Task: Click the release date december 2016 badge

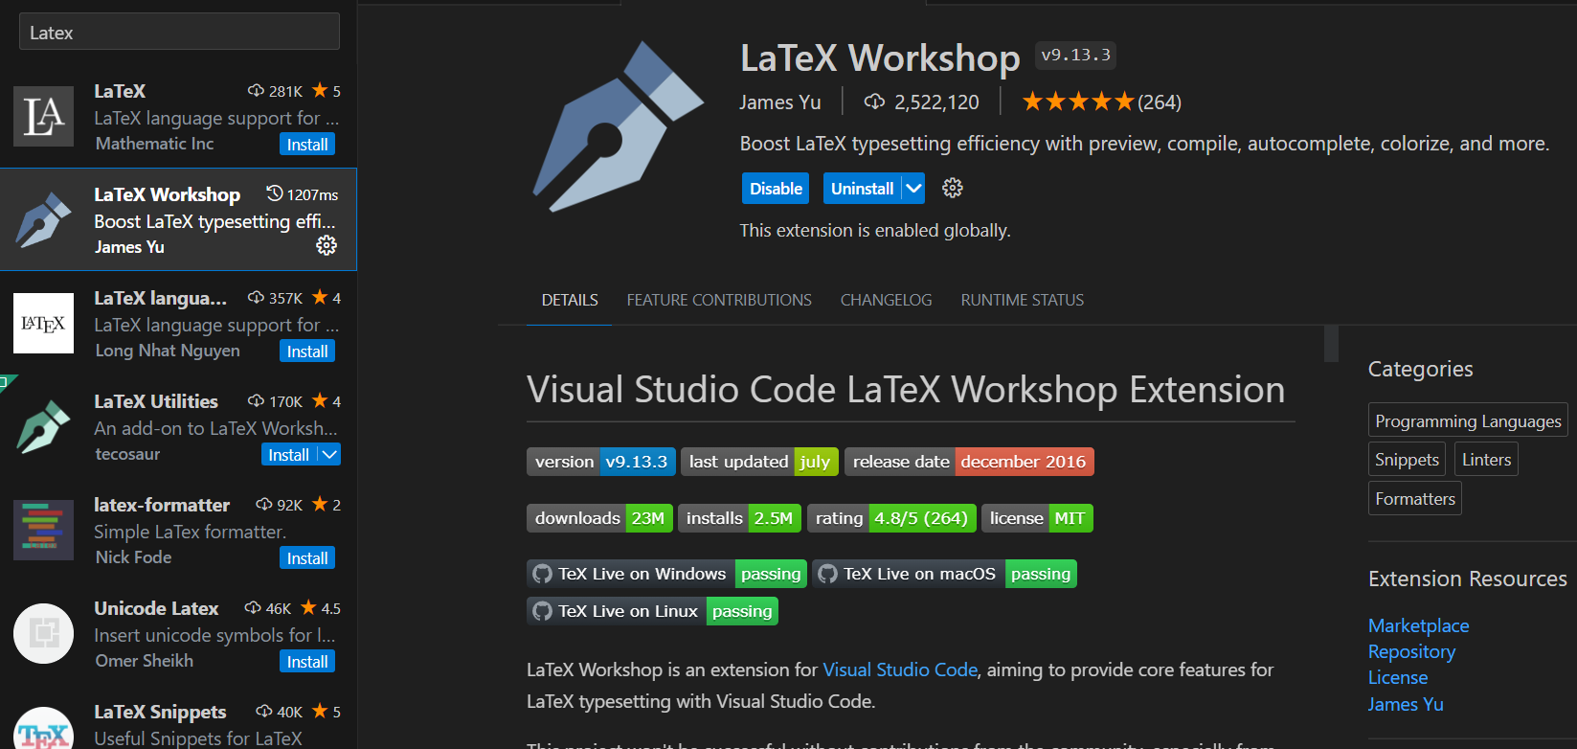Action: click(969, 462)
